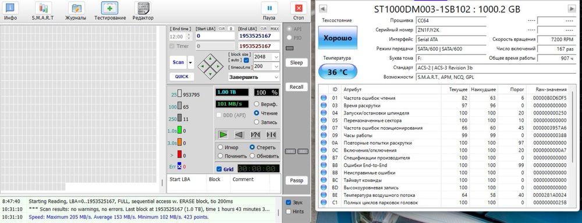Select the Запись radio button
Screen dimensions: 582x223
coord(257,122)
